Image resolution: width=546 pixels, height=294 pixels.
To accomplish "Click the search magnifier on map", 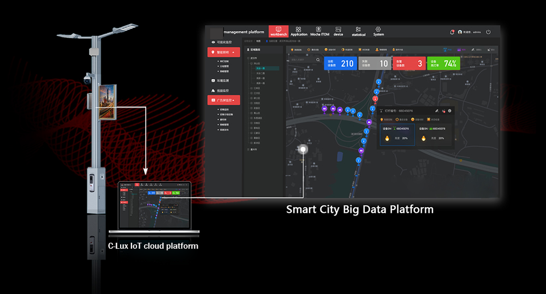I will [318, 60].
